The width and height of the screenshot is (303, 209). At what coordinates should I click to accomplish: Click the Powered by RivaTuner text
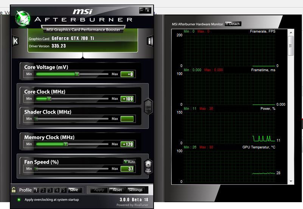point(132,205)
